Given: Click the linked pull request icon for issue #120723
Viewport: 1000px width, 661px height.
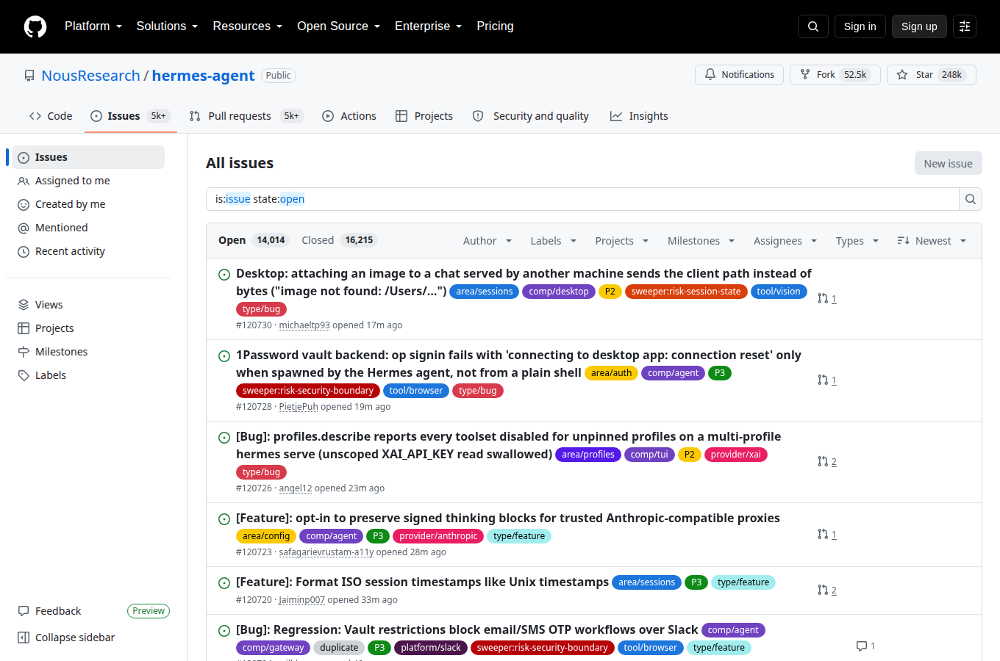Looking at the screenshot, I should coord(823,534).
